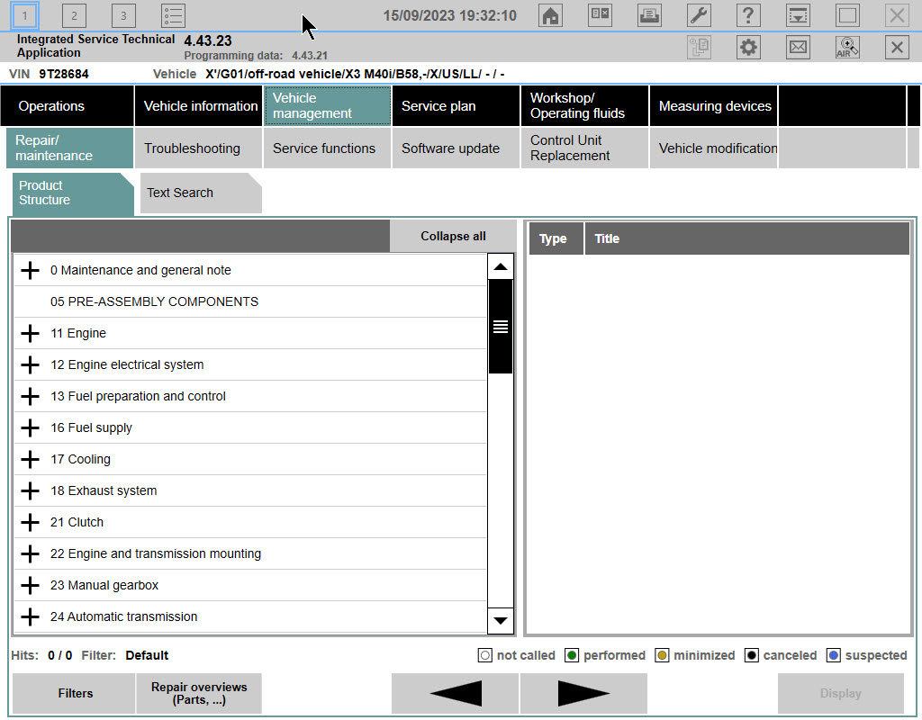Click the tree scrollbar thumb
922x720 pixels.
point(501,327)
